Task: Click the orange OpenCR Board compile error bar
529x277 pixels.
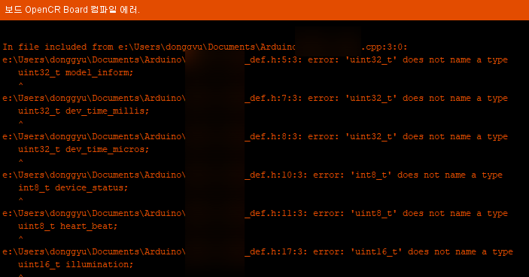Action: point(265,10)
